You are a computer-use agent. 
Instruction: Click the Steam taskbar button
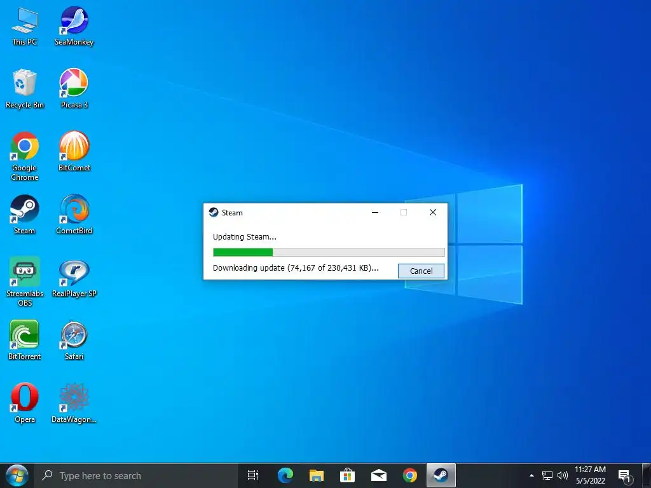[441, 475]
